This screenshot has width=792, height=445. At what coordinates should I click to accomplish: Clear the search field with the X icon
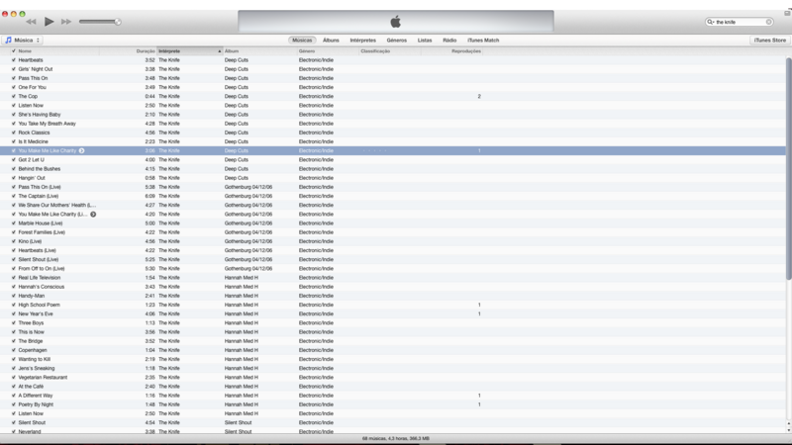(769, 22)
